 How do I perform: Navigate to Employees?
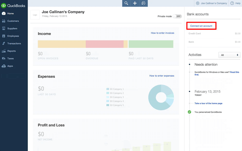13,36
